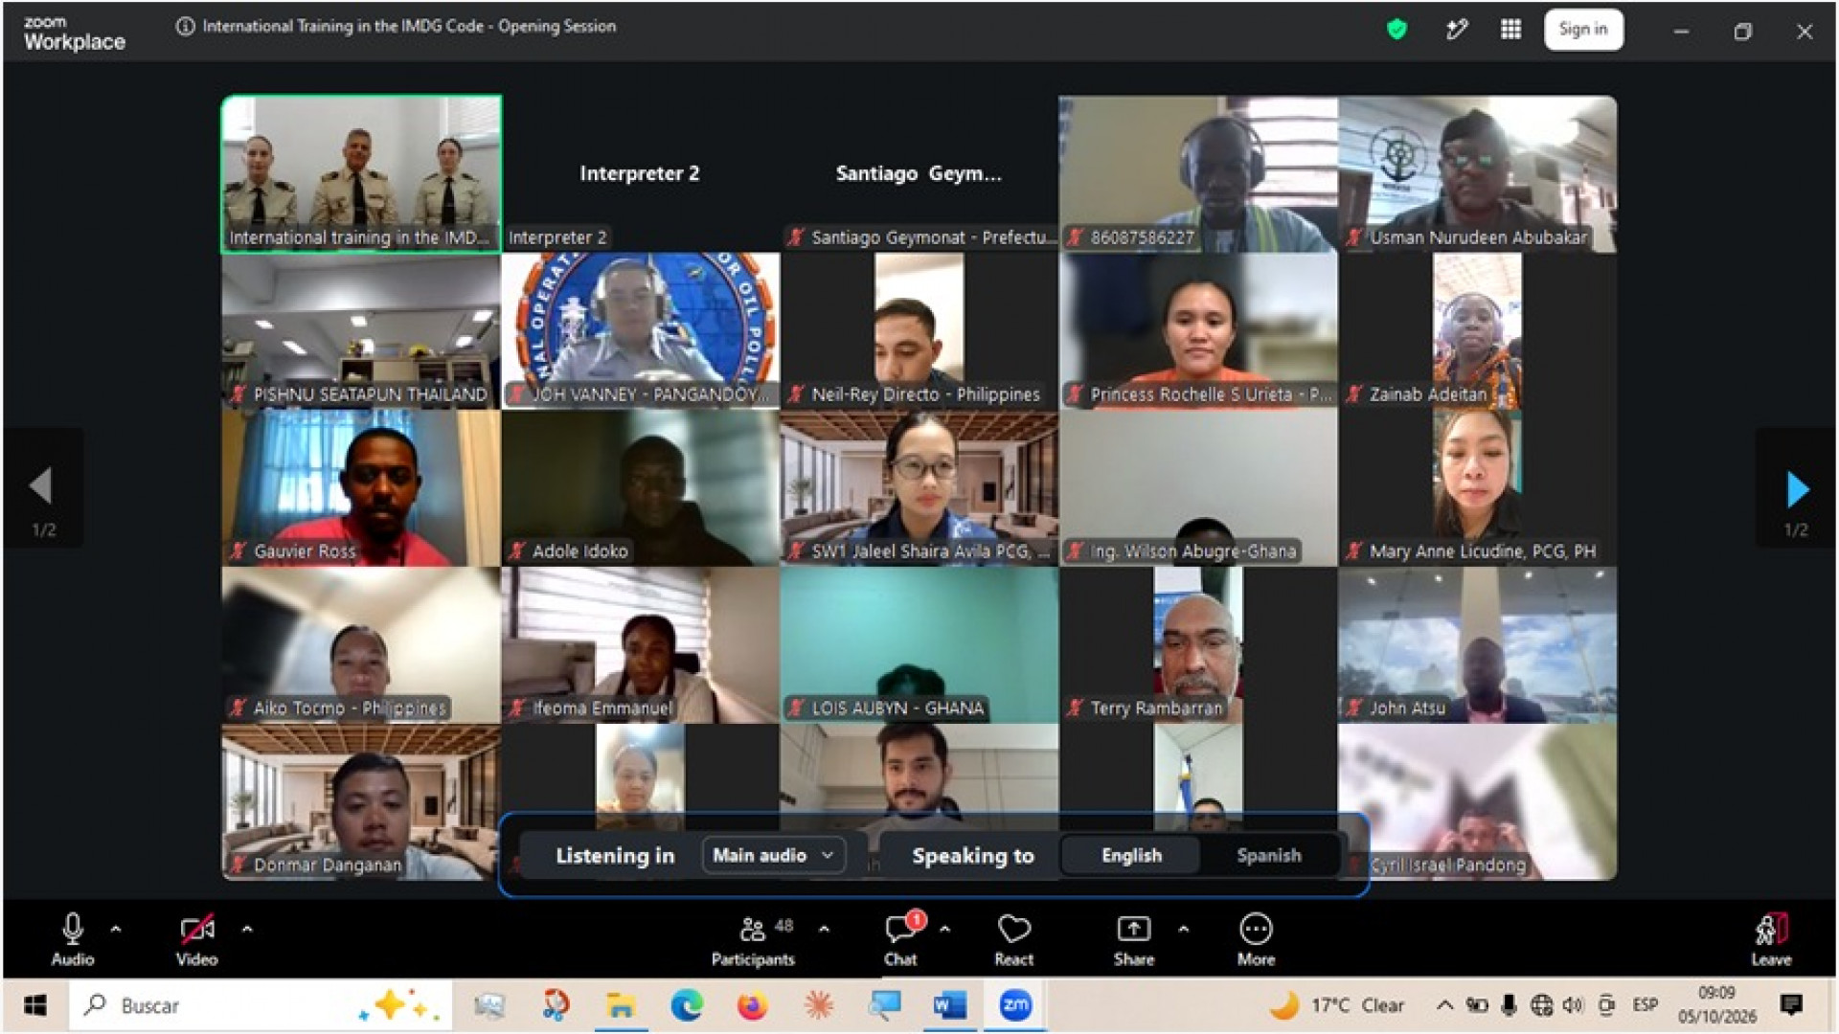The width and height of the screenshot is (1839, 1034).
Task: Select John Atsu video tile
Action: click(x=1478, y=644)
